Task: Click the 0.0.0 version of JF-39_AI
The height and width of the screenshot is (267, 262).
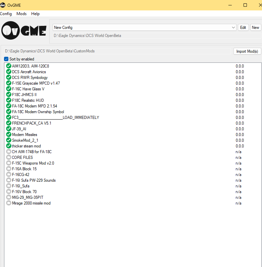Action: click(240, 129)
